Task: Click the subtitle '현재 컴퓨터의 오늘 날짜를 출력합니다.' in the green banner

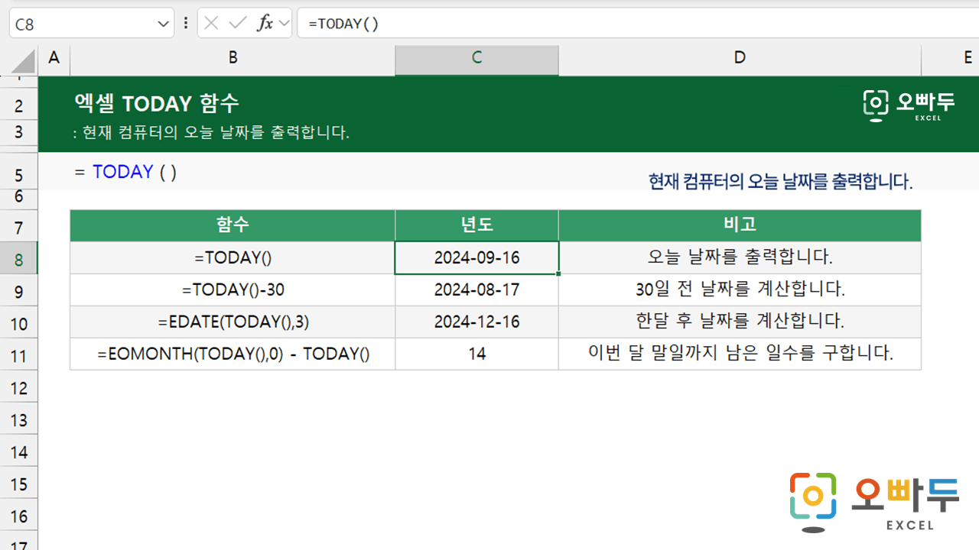Action: pyautogui.click(x=215, y=132)
